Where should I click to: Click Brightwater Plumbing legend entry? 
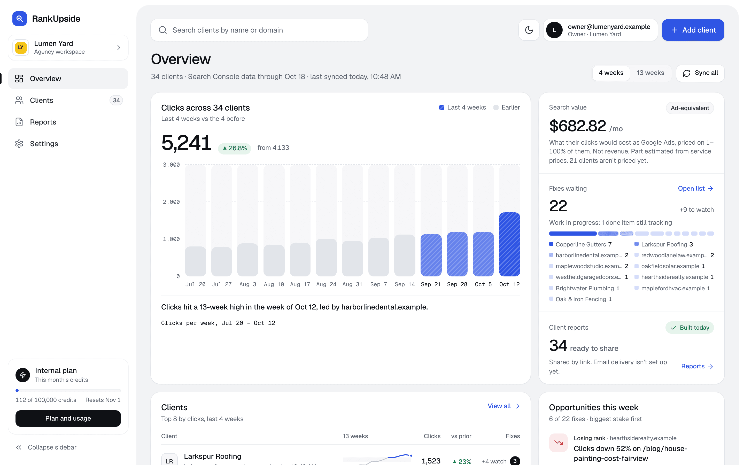pyautogui.click(x=584, y=288)
